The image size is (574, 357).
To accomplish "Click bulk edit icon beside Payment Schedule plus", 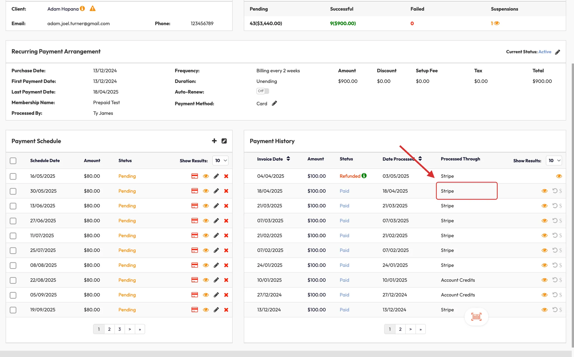I will point(224,141).
